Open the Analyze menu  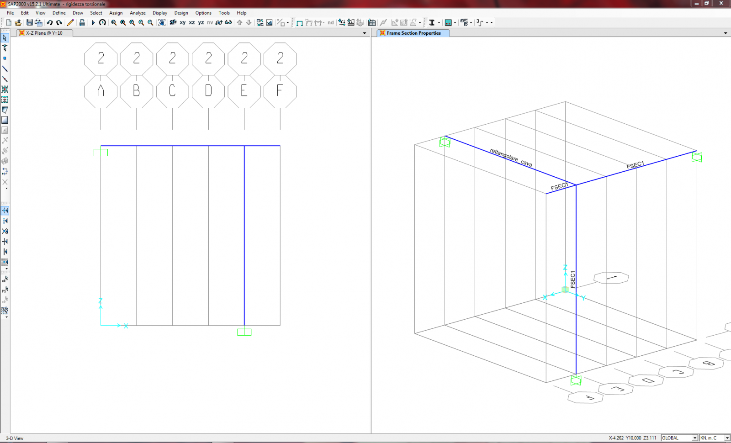138,13
